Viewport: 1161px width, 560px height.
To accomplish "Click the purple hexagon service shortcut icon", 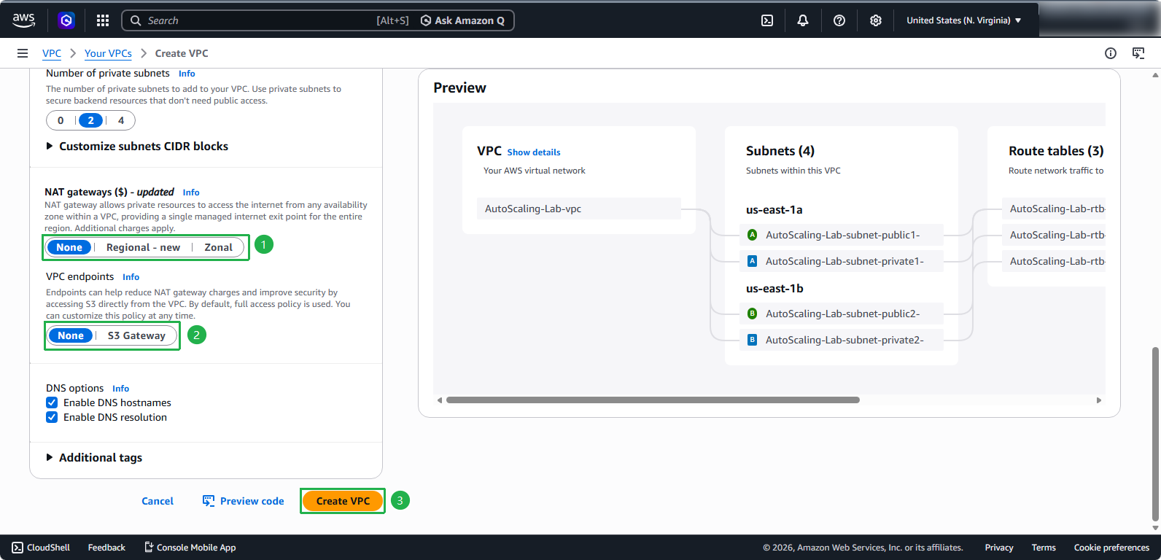I will (66, 20).
